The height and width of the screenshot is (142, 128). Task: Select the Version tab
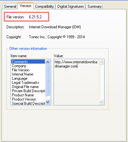pos(26,6)
